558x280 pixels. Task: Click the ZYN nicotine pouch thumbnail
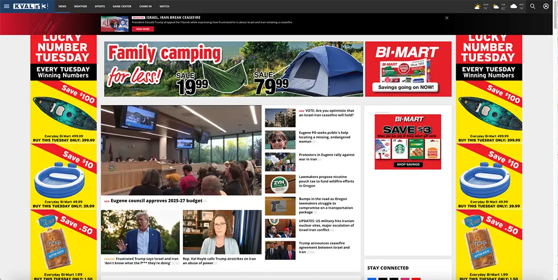(x=280, y=184)
